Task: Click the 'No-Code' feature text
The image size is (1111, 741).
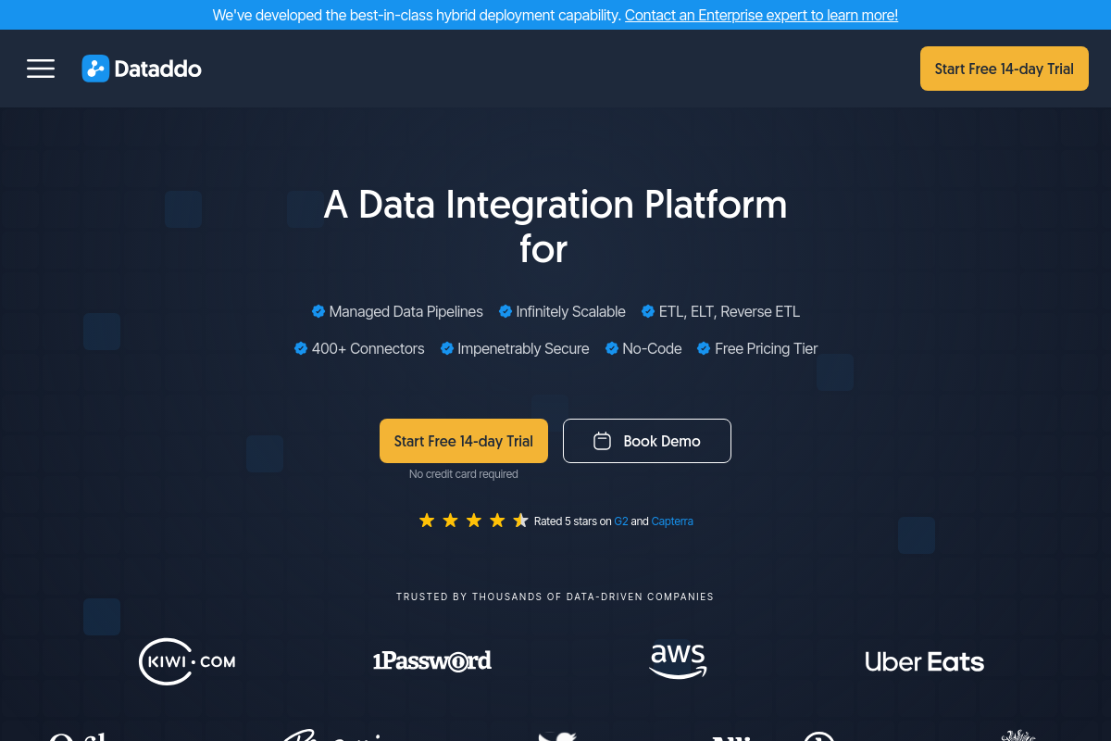Action: click(653, 349)
